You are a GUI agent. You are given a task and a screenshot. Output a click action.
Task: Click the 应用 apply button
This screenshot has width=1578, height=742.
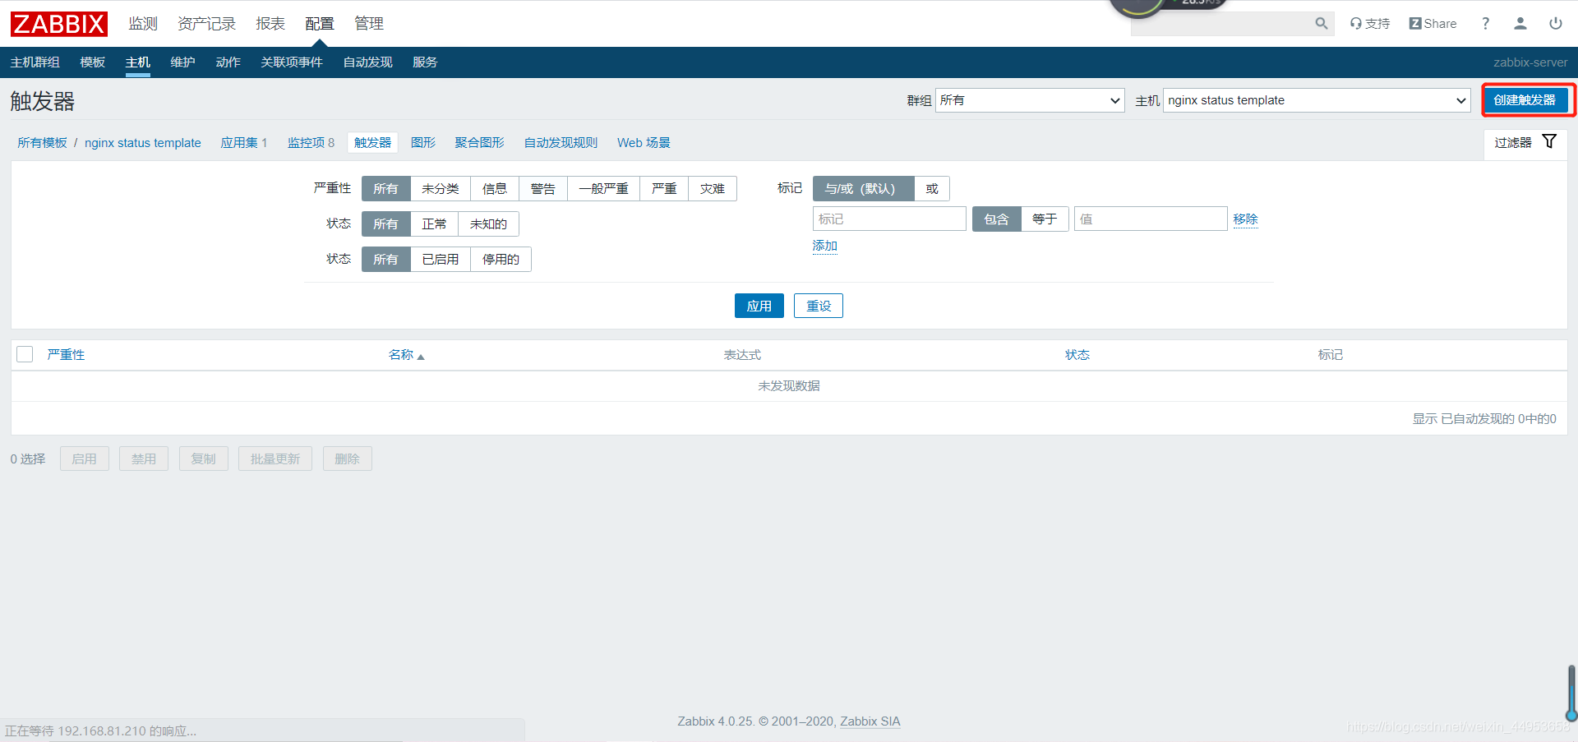pos(759,306)
